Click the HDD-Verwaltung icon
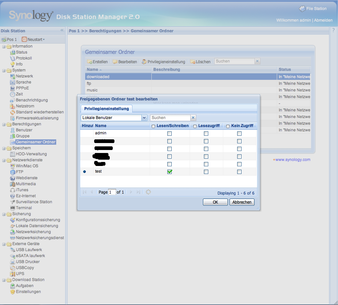 pyautogui.click(x=13, y=154)
